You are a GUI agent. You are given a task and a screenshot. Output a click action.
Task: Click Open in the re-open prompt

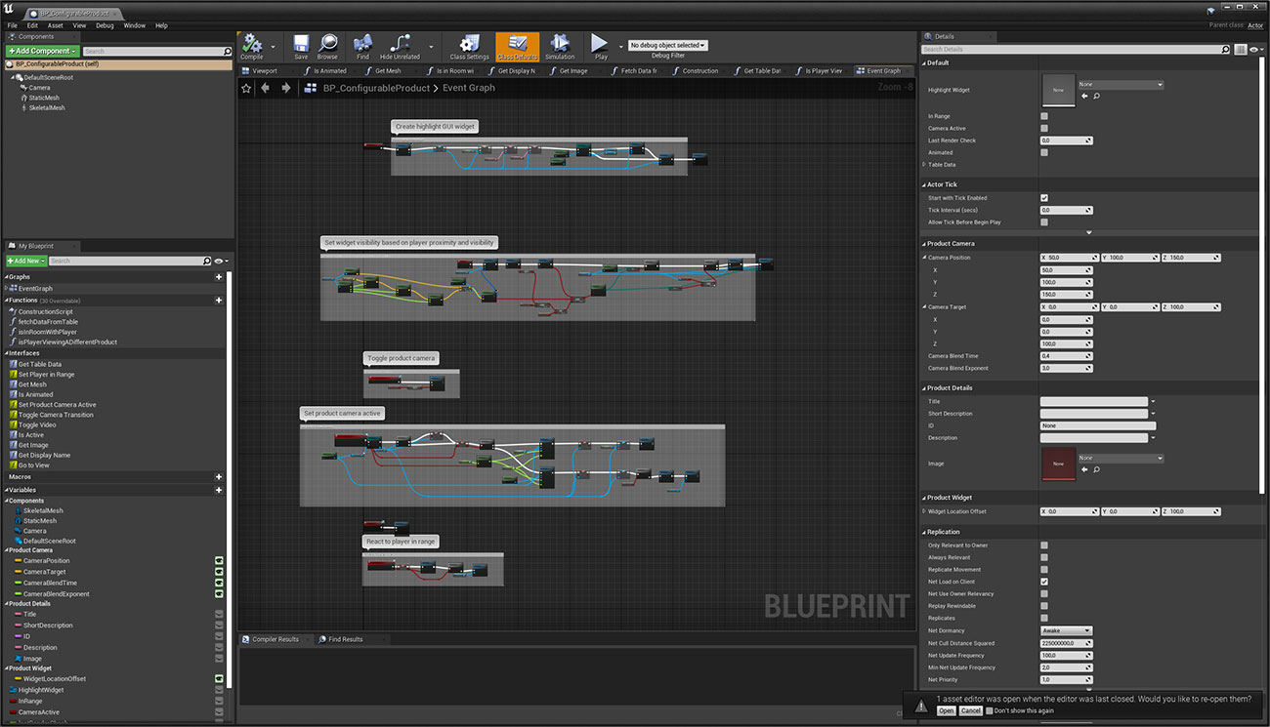tap(946, 710)
